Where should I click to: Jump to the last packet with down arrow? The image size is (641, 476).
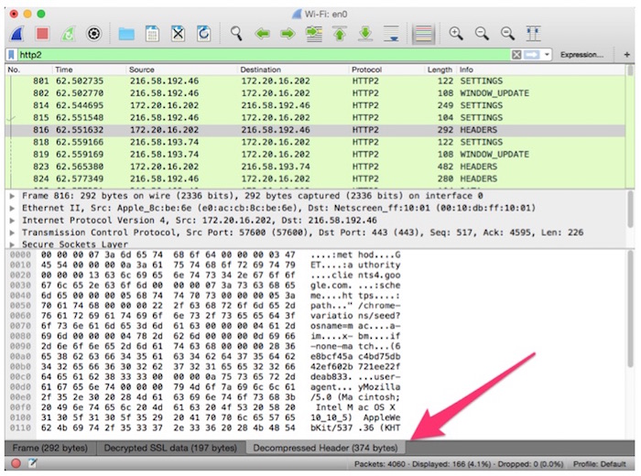point(365,34)
